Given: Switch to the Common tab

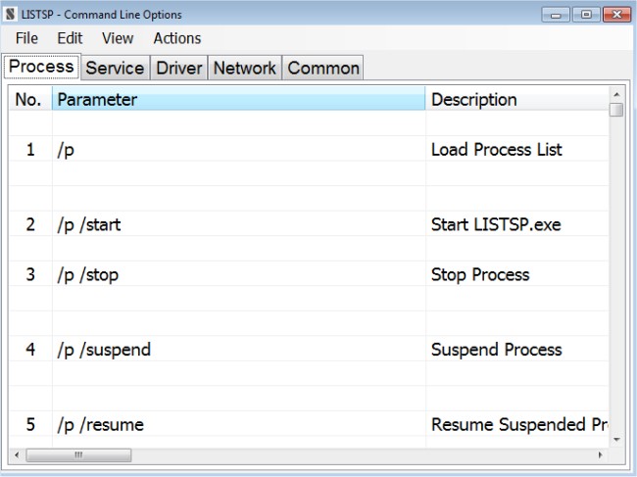Looking at the screenshot, I should pos(323,68).
